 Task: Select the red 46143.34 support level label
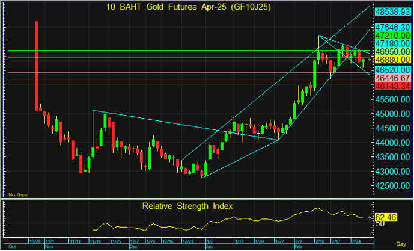(393, 86)
